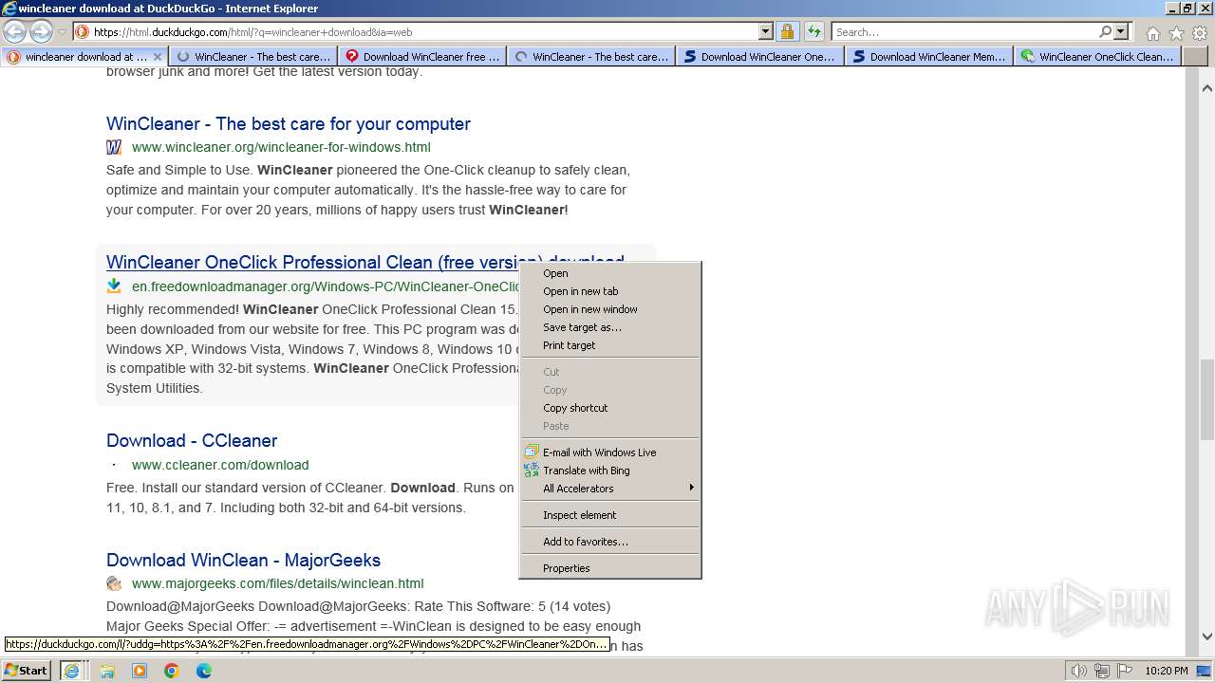Screen dimensions: 1215x683
Task: Click into the Search... box
Action: pyautogui.click(x=964, y=31)
